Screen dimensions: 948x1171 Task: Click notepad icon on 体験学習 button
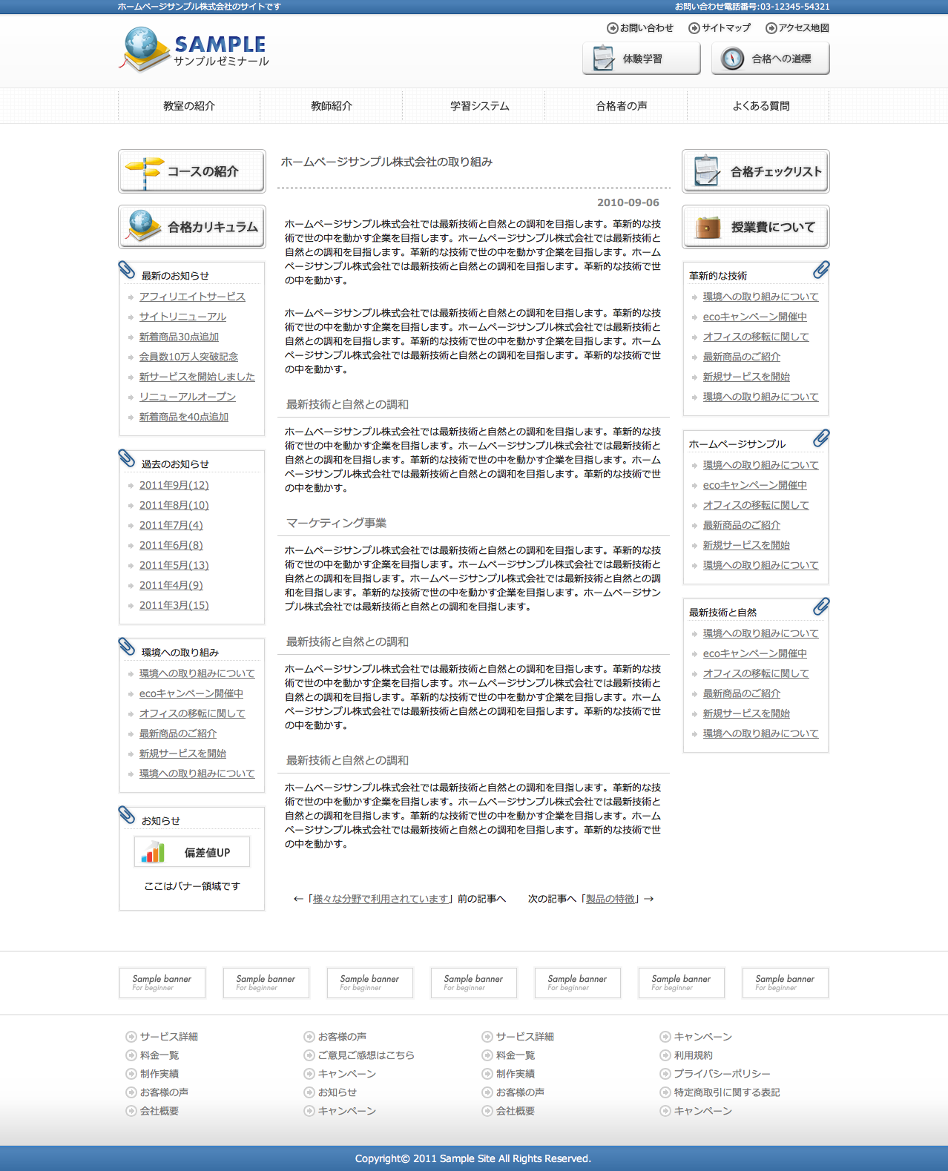click(604, 58)
